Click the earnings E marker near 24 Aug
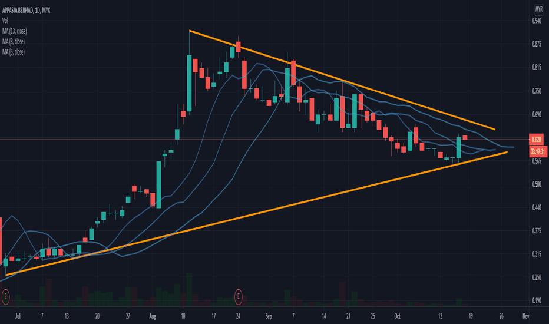The width and height of the screenshot is (549, 324). pos(238,297)
